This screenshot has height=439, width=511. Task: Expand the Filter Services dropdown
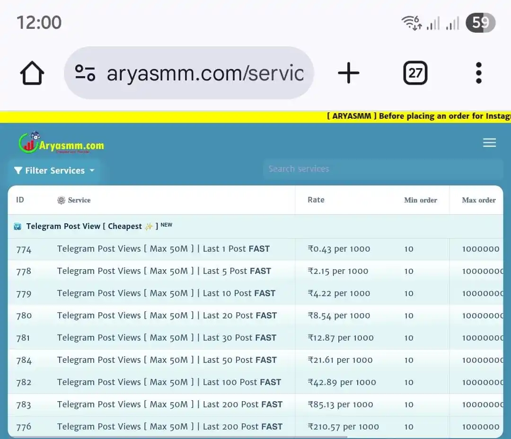click(x=54, y=170)
